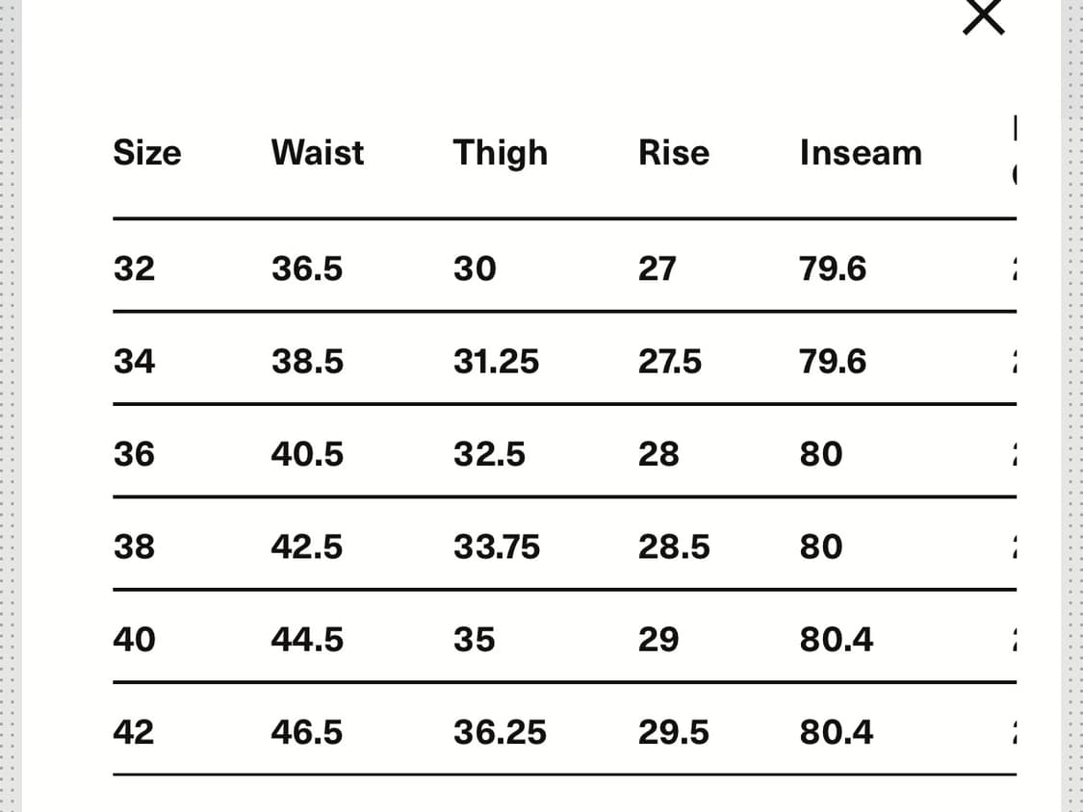This screenshot has height=812, width=1083.
Task: Click waist value 46.5
Action: click(307, 732)
